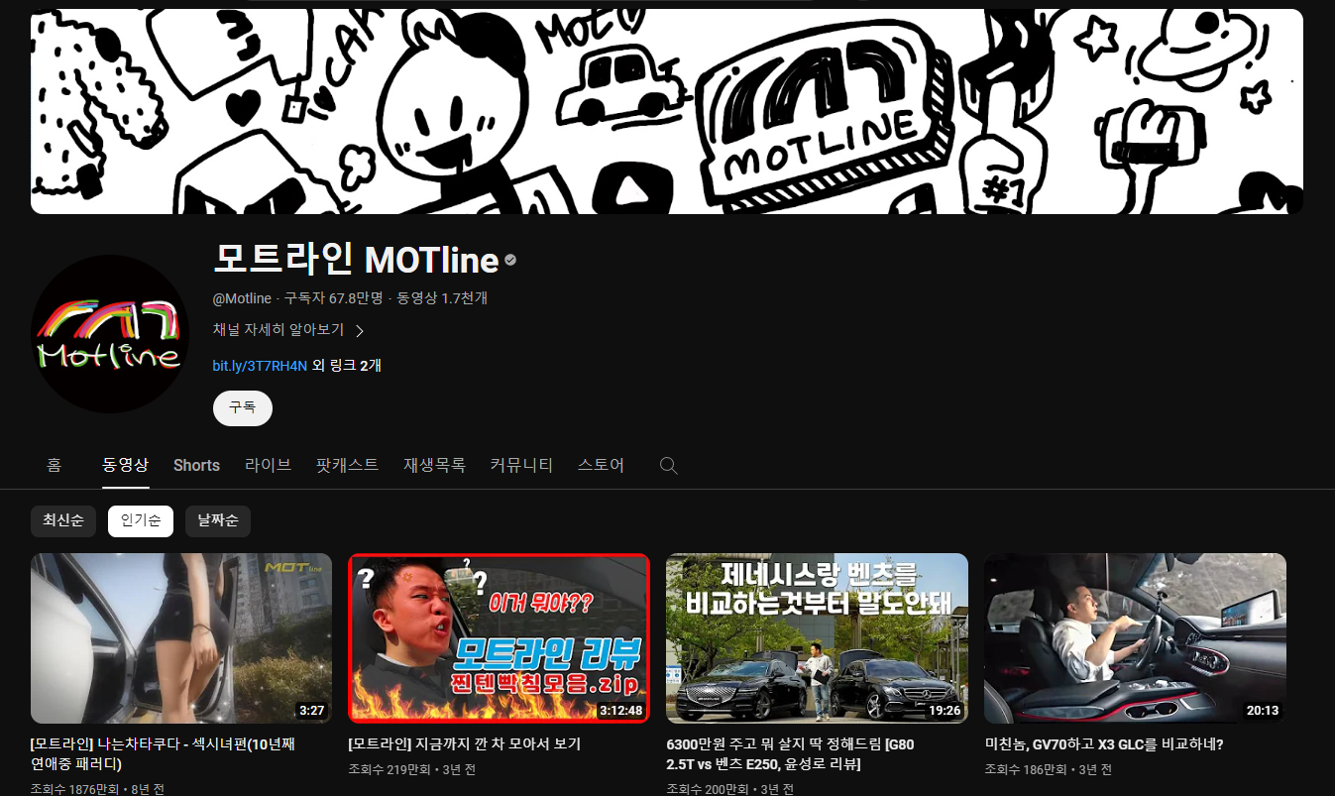Open the 3:27 video thumbnail
1335x796 pixels.
pos(181,638)
